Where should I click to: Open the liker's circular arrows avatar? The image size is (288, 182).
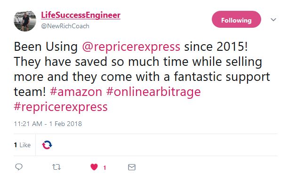pos(47,145)
